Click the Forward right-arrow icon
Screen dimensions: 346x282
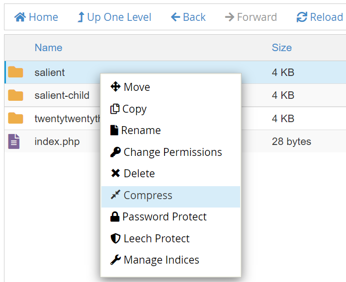pyautogui.click(x=230, y=17)
